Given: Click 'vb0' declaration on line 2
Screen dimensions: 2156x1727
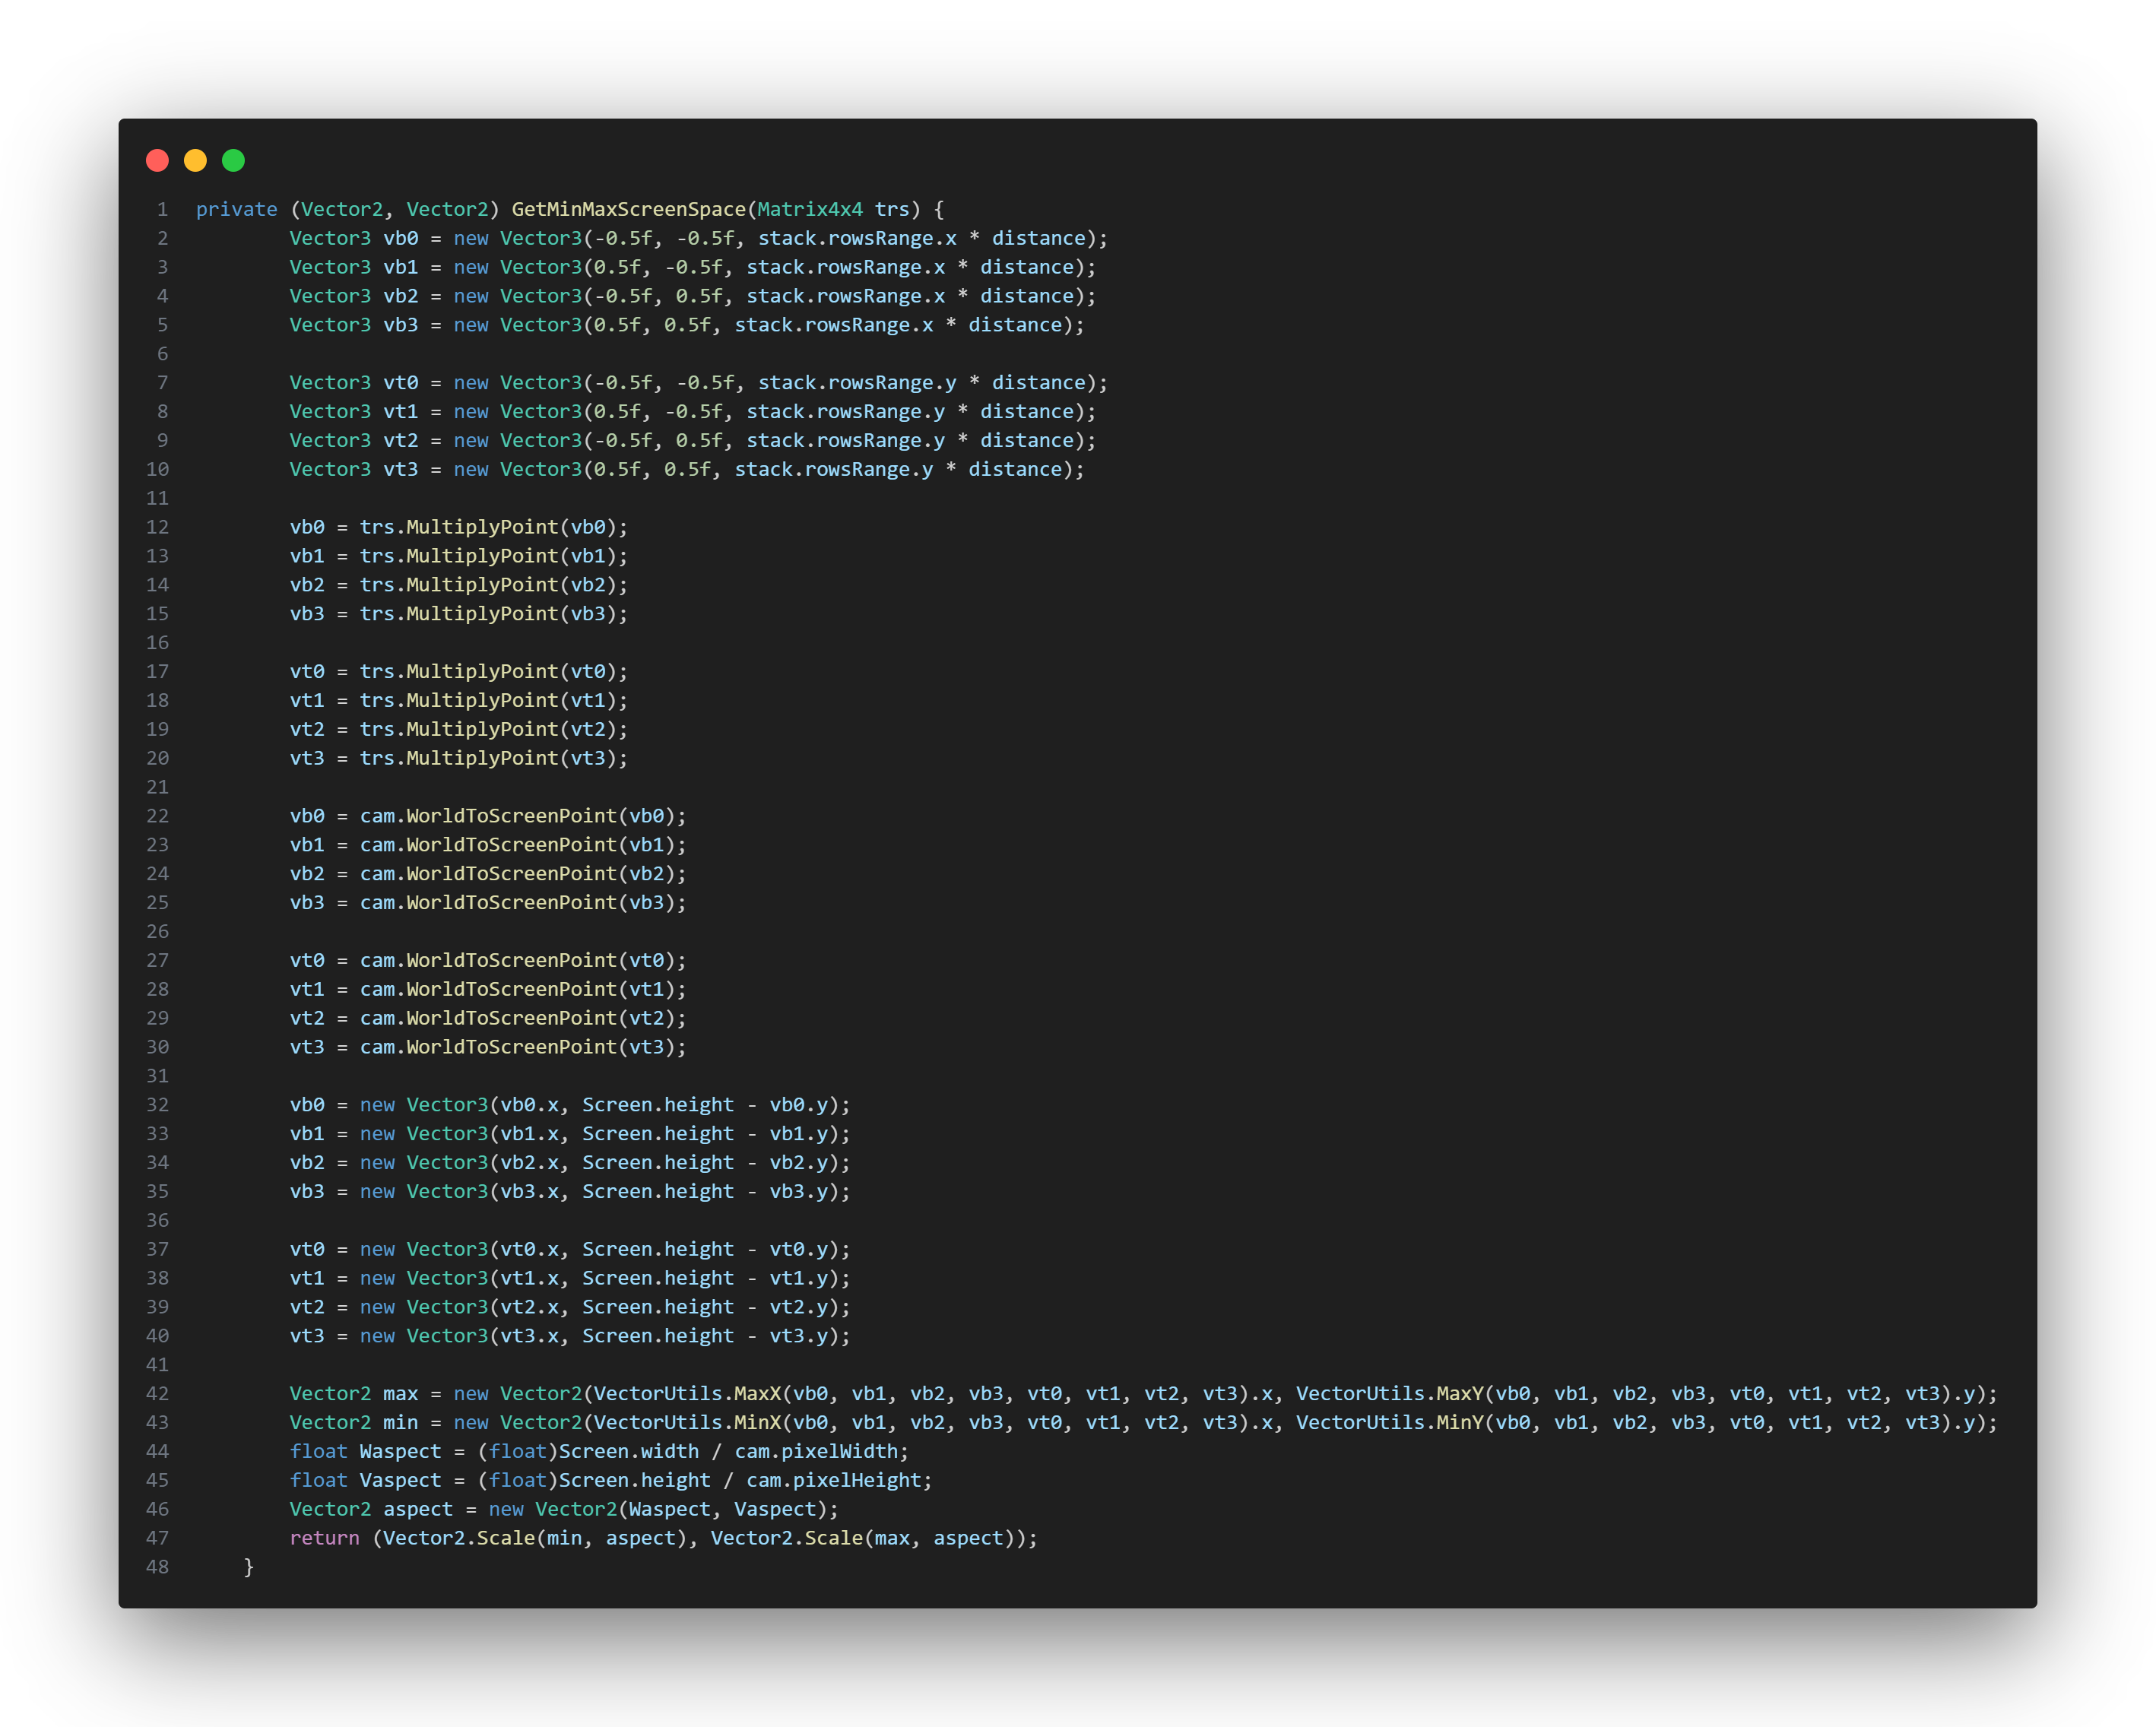Looking at the screenshot, I should tap(401, 238).
